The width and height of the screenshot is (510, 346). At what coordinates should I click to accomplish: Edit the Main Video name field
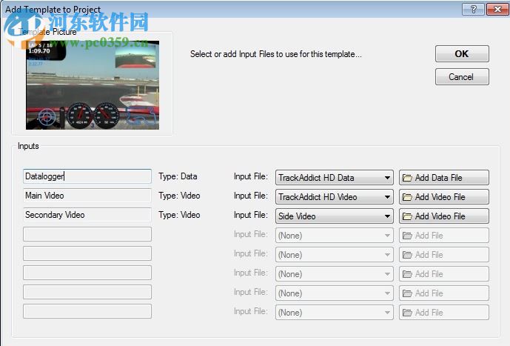point(87,196)
